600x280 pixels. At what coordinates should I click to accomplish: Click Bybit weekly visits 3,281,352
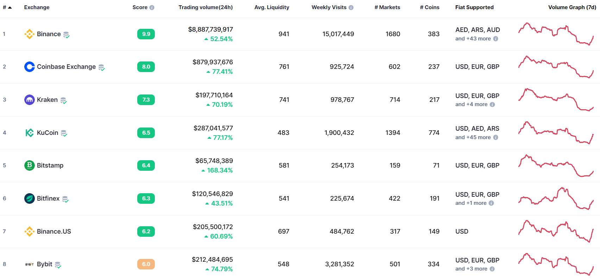[x=340, y=264]
